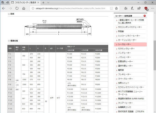Click the 標準仕様 section heading
The image size is (156, 113).
click(14, 41)
